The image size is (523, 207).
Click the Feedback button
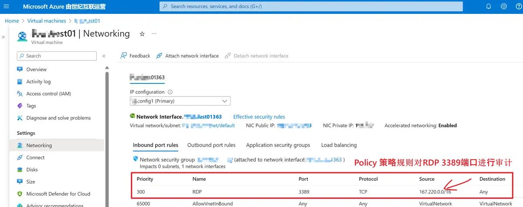click(x=135, y=56)
